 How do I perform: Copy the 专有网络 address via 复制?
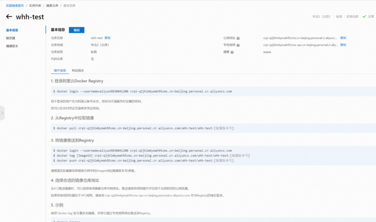[x=343, y=45]
